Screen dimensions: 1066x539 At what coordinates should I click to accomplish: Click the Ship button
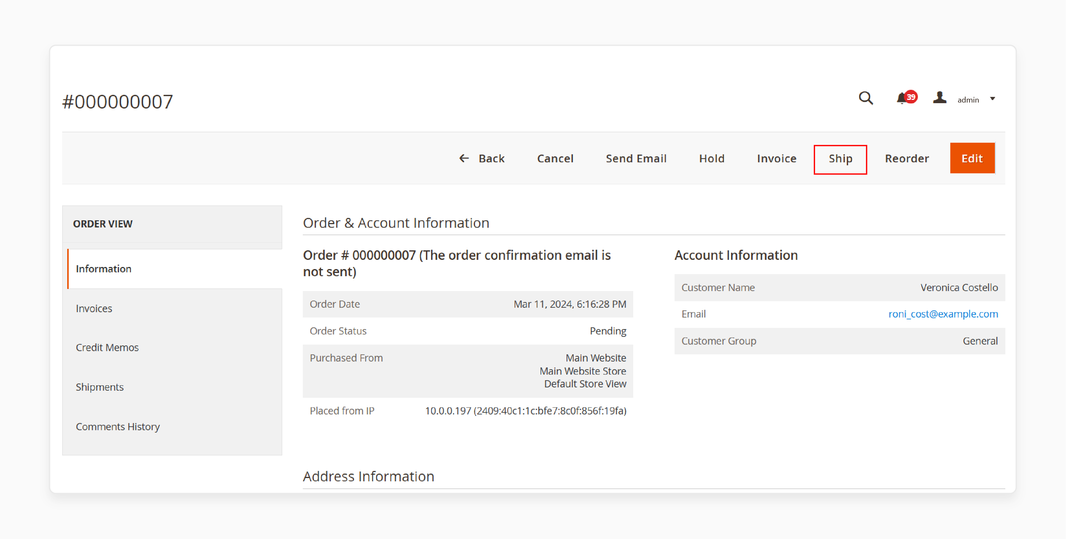click(x=840, y=159)
